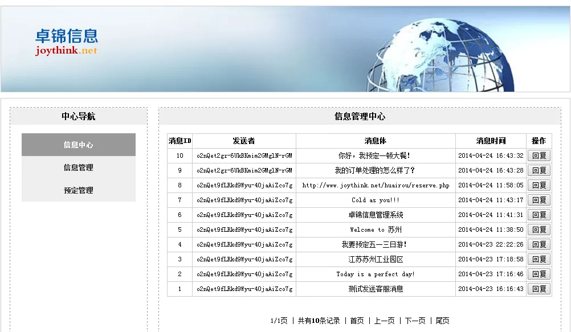The width and height of the screenshot is (571, 332).
Task: Click the 操作 column header
Action: pos(539,141)
